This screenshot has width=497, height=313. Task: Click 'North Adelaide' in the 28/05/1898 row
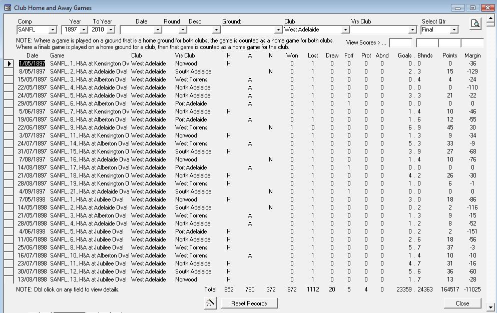coord(193,223)
